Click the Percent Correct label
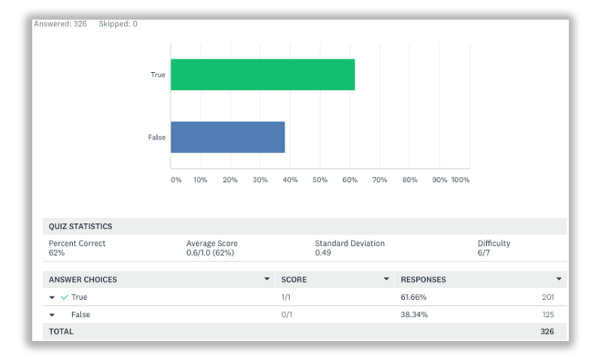Viewport: 601px width, 360px height. coord(77,244)
